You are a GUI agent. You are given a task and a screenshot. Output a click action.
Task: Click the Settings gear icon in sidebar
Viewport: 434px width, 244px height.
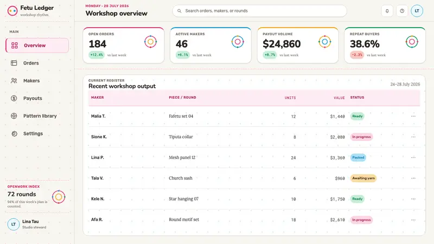click(14, 133)
